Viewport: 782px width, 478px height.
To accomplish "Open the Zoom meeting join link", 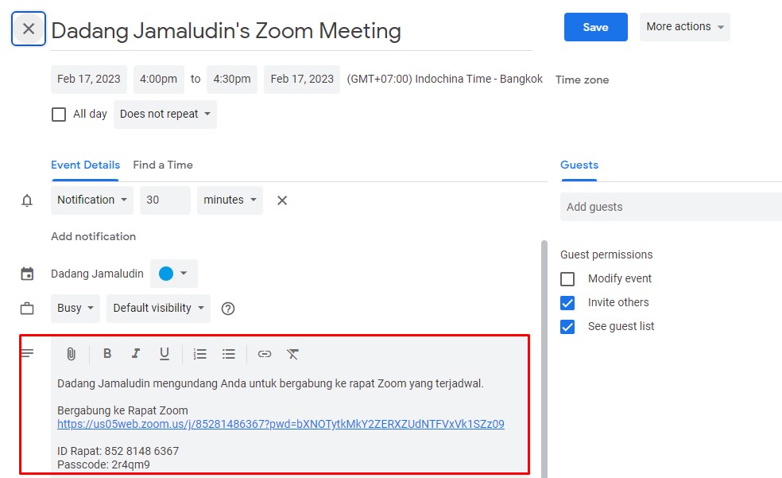I will tap(281, 424).
